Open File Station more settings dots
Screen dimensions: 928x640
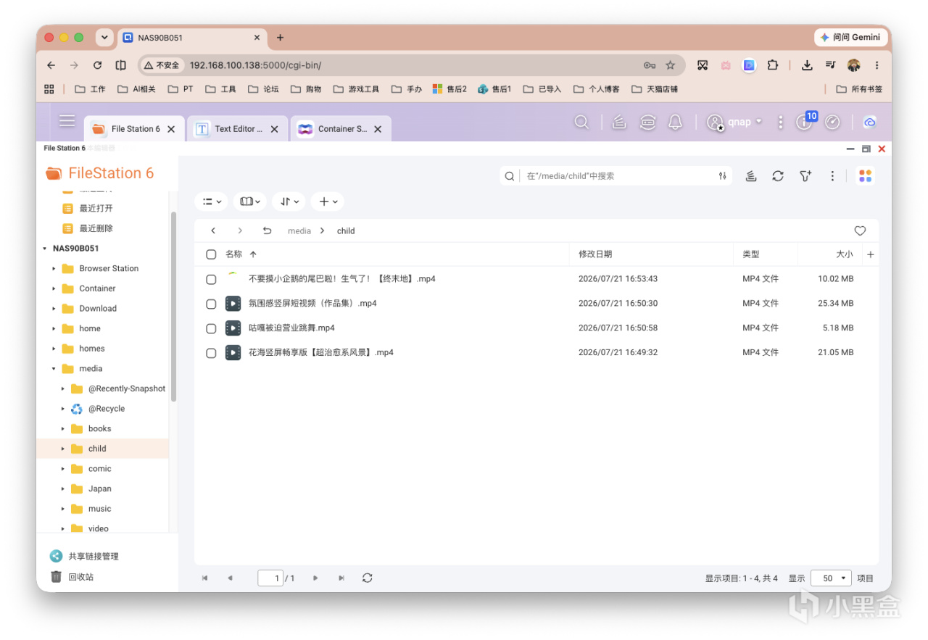point(833,176)
